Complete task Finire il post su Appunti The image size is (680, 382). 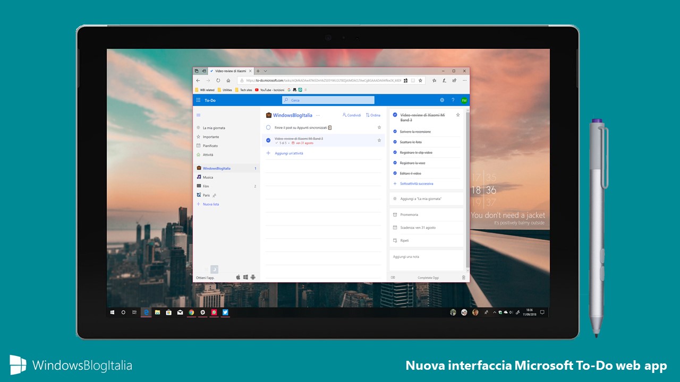(x=268, y=128)
